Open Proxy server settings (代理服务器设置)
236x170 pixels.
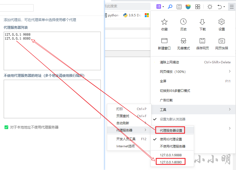click(x=172, y=130)
